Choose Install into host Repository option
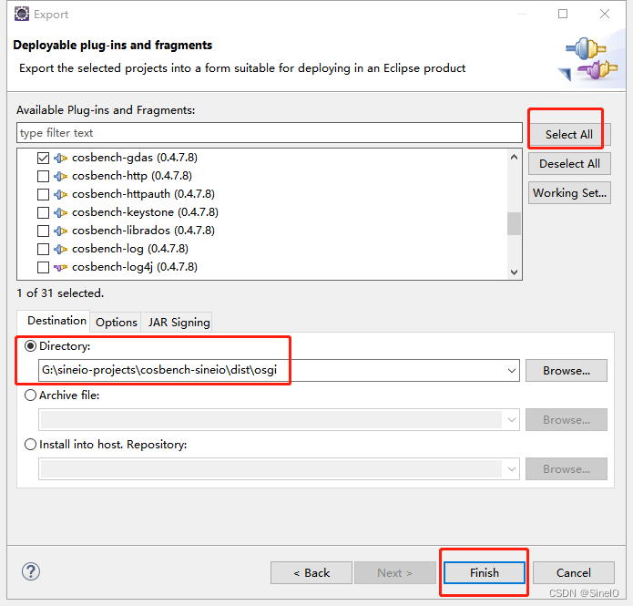 click(31, 445)
